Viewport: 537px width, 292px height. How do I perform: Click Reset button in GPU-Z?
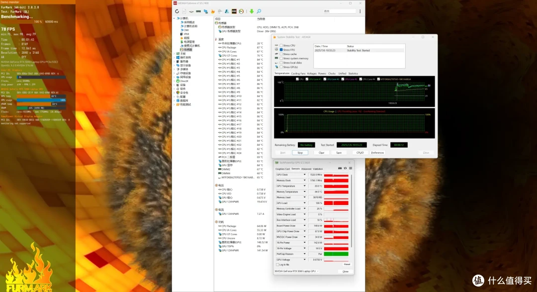tap(347, 264)
